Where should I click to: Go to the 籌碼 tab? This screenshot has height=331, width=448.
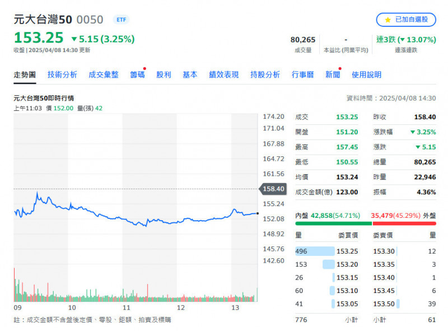(x=137, y=75)
